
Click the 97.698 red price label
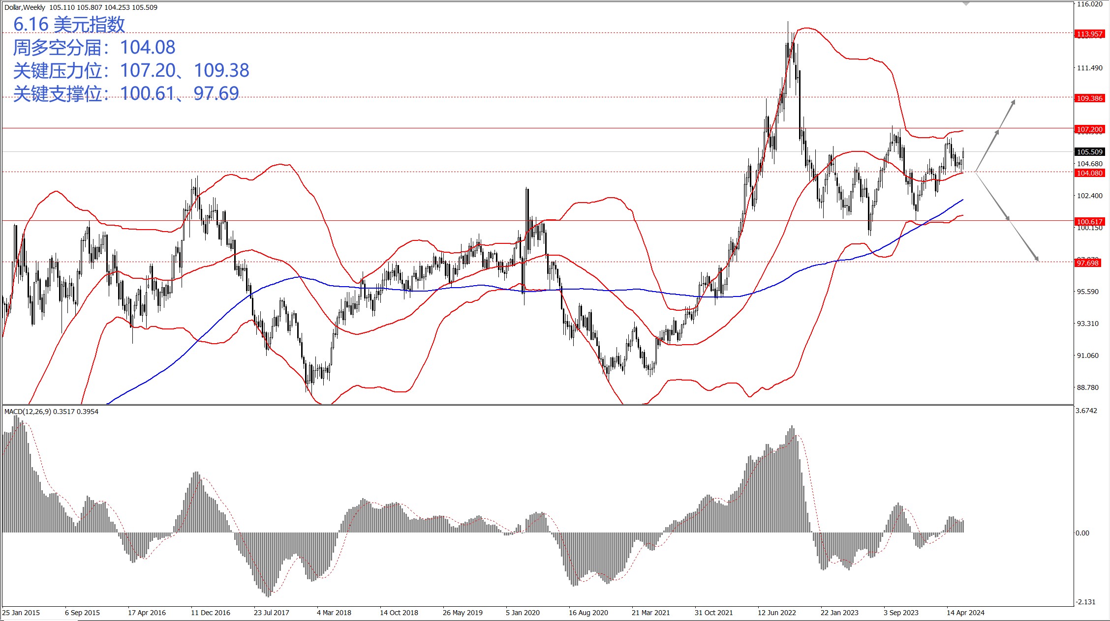coord(1087,263)
